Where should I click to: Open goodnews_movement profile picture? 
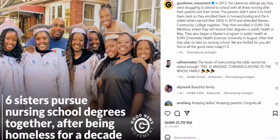[x=168, y=5]
